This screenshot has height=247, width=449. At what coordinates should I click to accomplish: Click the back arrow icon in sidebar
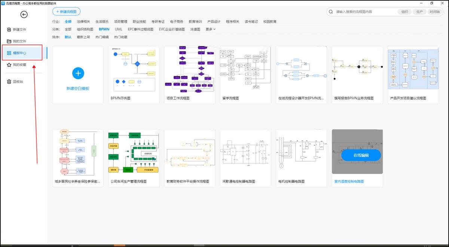(x=24, y=15)
